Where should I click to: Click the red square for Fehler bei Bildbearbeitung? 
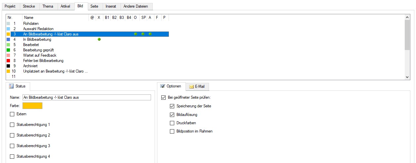(8, 61)
